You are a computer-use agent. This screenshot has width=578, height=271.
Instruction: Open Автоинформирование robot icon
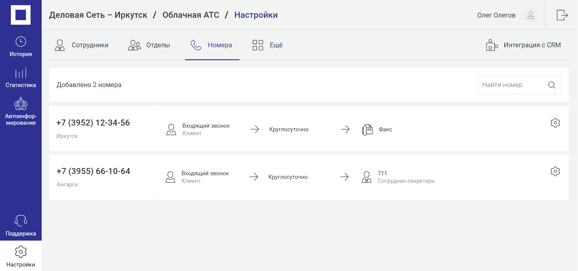coord(21,104)
